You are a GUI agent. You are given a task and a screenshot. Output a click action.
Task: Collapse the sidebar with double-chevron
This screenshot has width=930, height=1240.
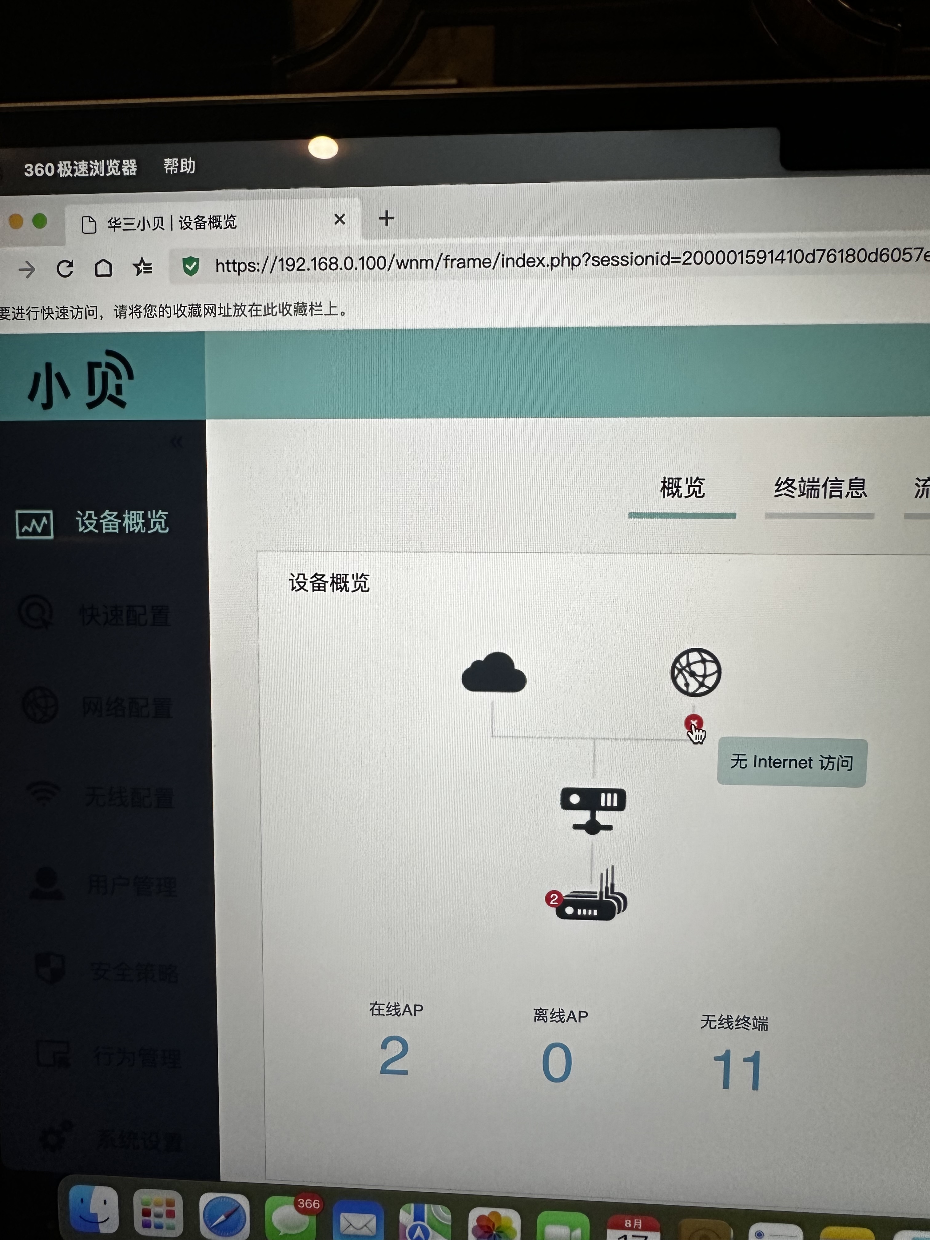click(x=177, y=442)
